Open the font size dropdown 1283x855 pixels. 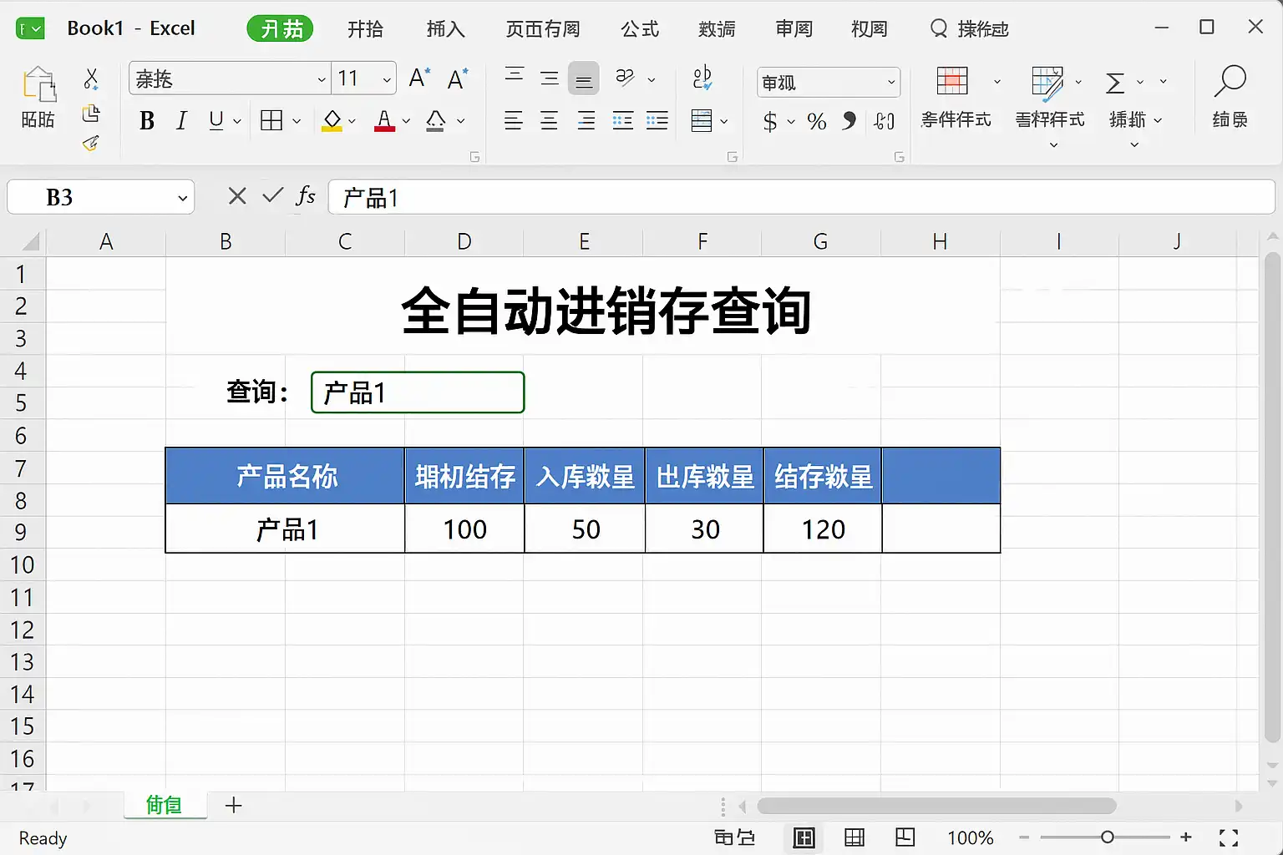(387, 79)
